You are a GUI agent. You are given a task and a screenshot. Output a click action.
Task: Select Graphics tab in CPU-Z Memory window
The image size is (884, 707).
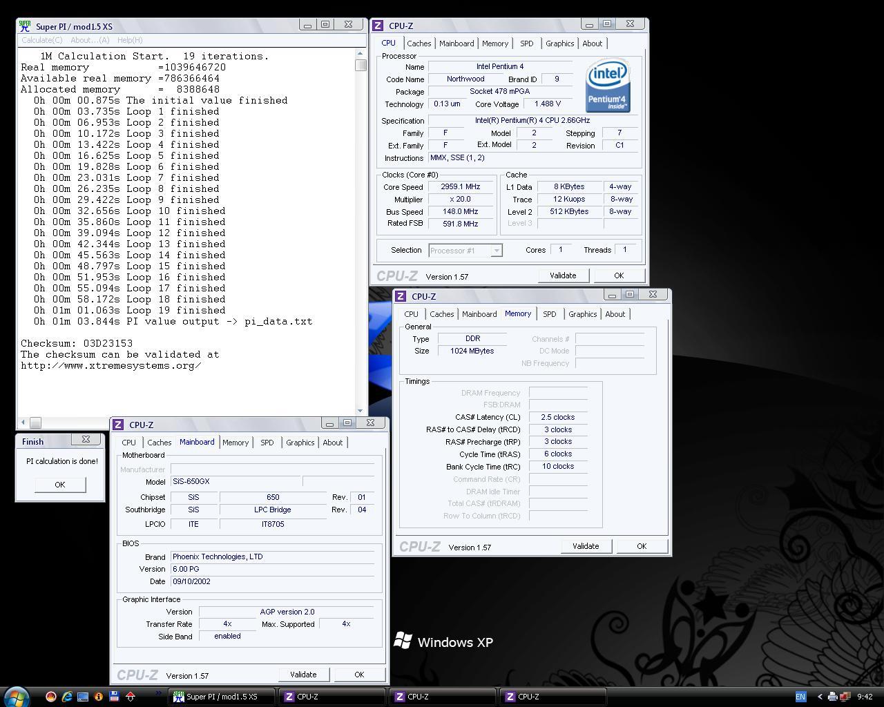(583, 314)
